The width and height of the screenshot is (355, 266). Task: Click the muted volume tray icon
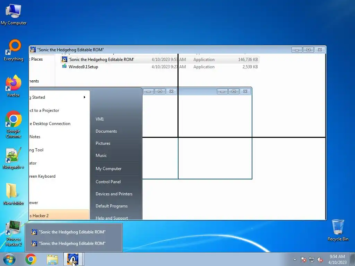pyautogui.click(x=320, y=259)
